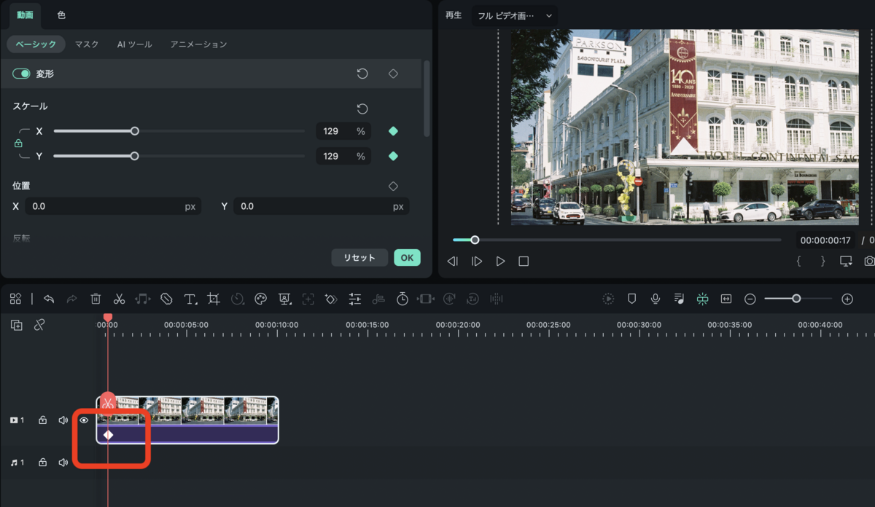The image size is (875, 507).
Task: Zoom in timeline with plus button
Action: (x=847, y=299)
